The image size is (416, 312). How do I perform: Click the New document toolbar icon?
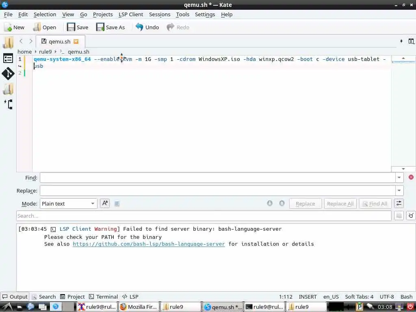point(14,27)
